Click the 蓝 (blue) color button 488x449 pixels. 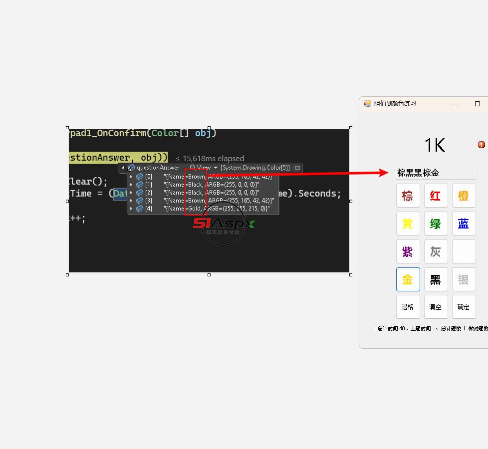pos(464,224)
